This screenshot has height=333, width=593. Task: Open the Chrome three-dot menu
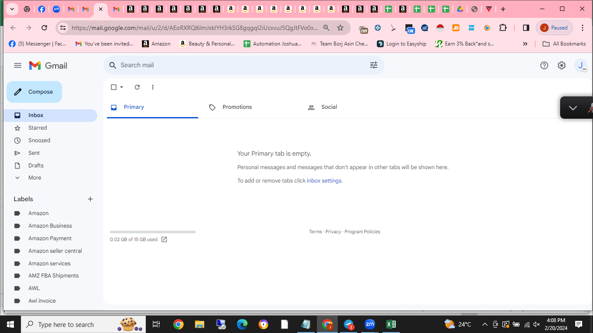(x=582, y=28)
